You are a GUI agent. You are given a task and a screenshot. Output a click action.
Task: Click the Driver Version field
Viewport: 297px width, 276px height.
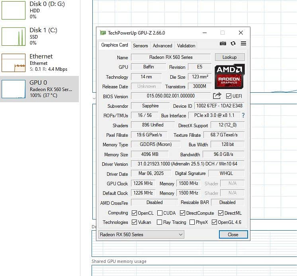tap(188, 163)
